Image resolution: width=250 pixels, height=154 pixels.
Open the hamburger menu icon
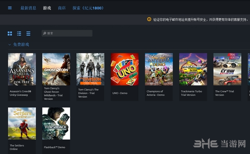pos(10,8)
